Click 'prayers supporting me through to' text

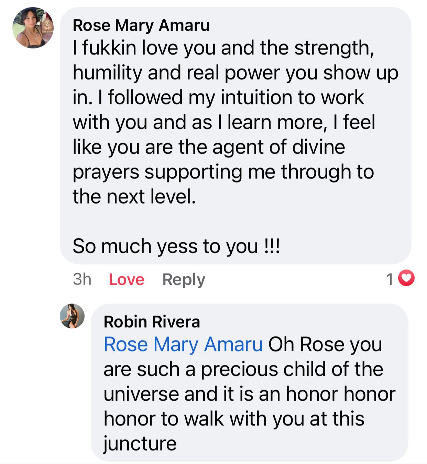(223, 172)
